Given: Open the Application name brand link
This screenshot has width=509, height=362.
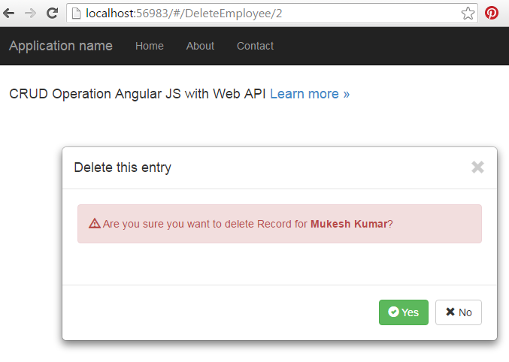Looking at the screenshot, I should pyautogui.click(x=61, y=46).
